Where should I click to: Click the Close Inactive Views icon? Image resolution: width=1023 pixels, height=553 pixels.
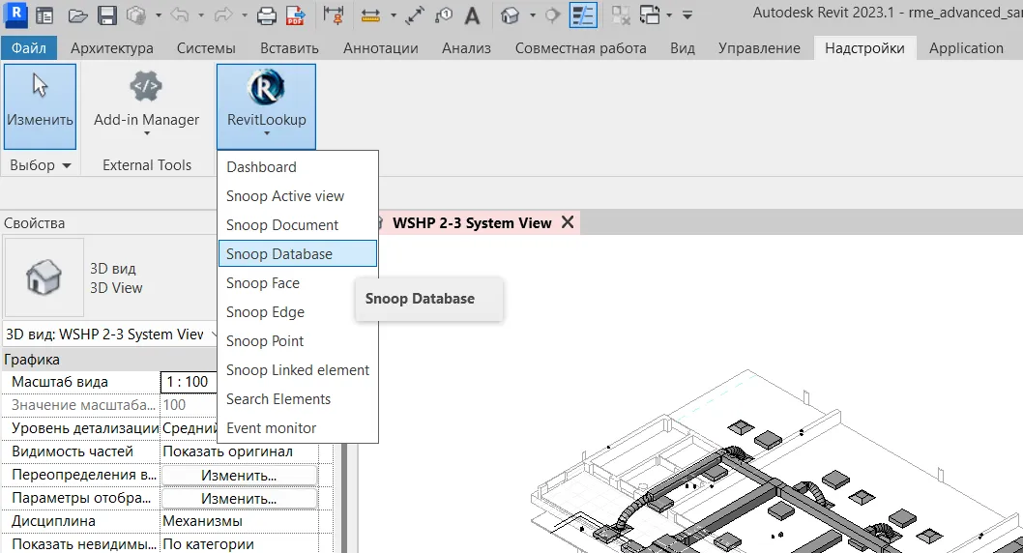point(621,15)
